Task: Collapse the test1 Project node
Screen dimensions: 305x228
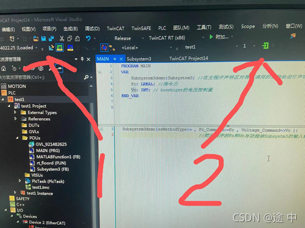Action: pyautogui.click(x=9, y=106)
